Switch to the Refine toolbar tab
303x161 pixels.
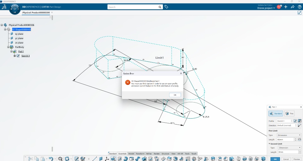click(149, 154)
